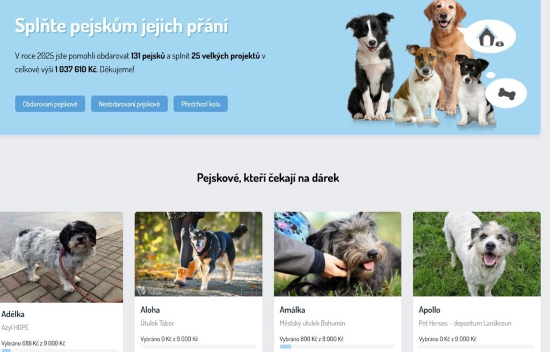
Task: Click 'Pet Heroes – depozitum Lanškroun' label
Action: (465, 323)
